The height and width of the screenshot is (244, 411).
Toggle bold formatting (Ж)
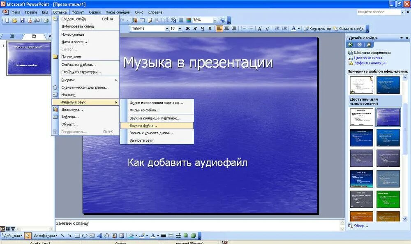point(188,28)
